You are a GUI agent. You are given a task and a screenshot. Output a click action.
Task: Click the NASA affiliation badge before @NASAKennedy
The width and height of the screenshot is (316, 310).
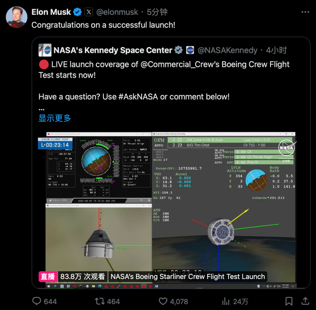coord(190,50)
